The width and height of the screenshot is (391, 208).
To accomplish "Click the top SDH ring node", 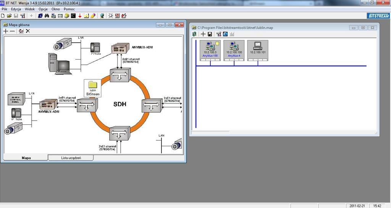I will coord(120,75).
